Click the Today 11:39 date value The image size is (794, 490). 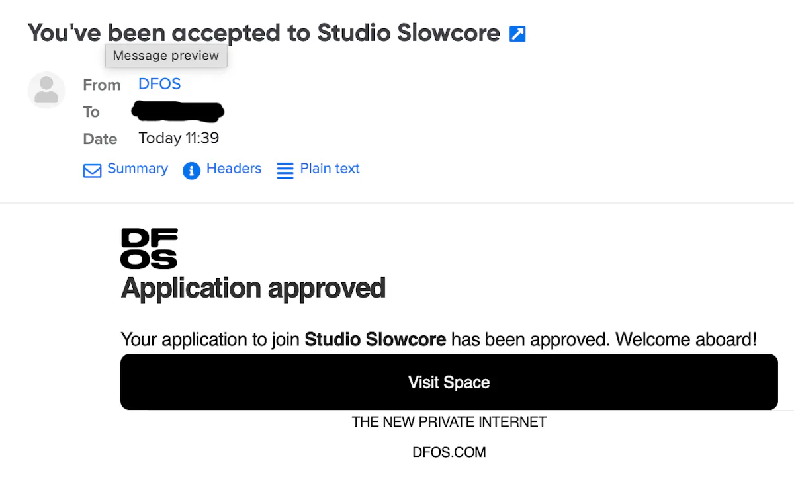(x=179, y=138)
